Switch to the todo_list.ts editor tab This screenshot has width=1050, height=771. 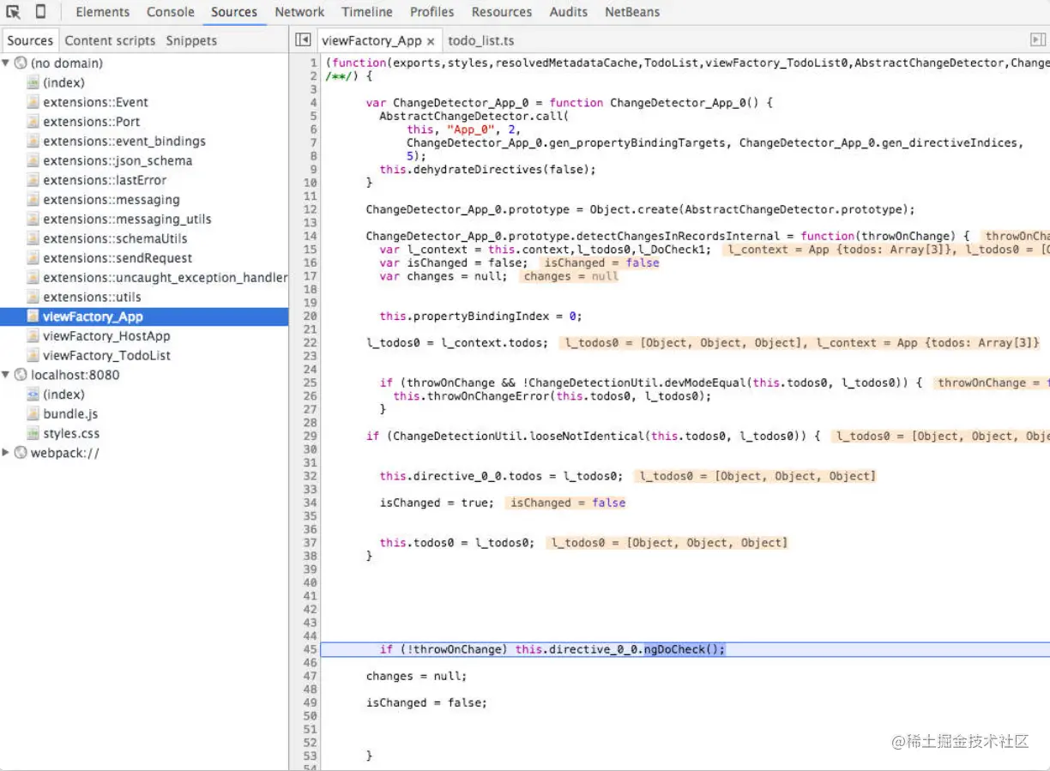[481, 40]
